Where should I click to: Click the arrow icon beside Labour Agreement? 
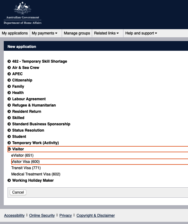9,99
